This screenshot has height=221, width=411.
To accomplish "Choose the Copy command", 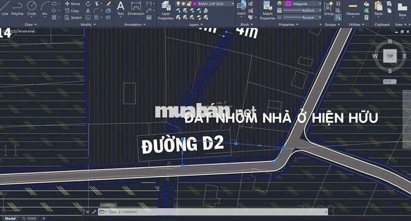I will pos(72,11).
